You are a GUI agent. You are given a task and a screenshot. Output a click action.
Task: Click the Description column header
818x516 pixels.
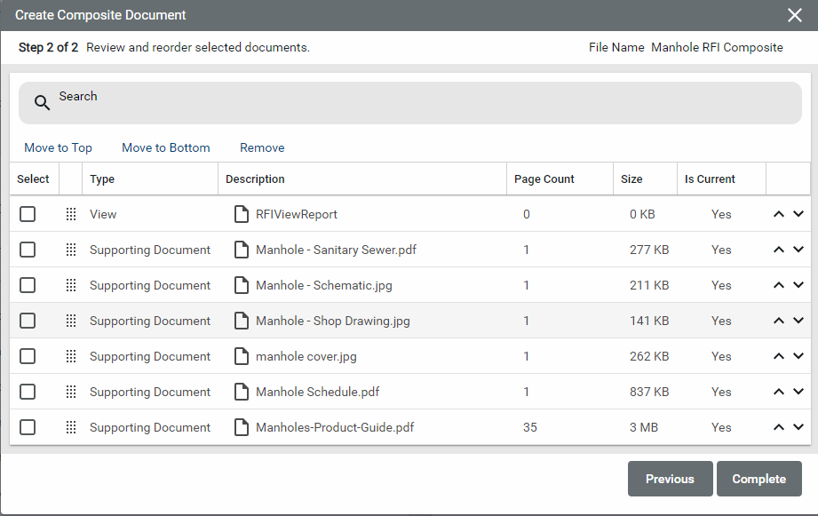[255, 179]
